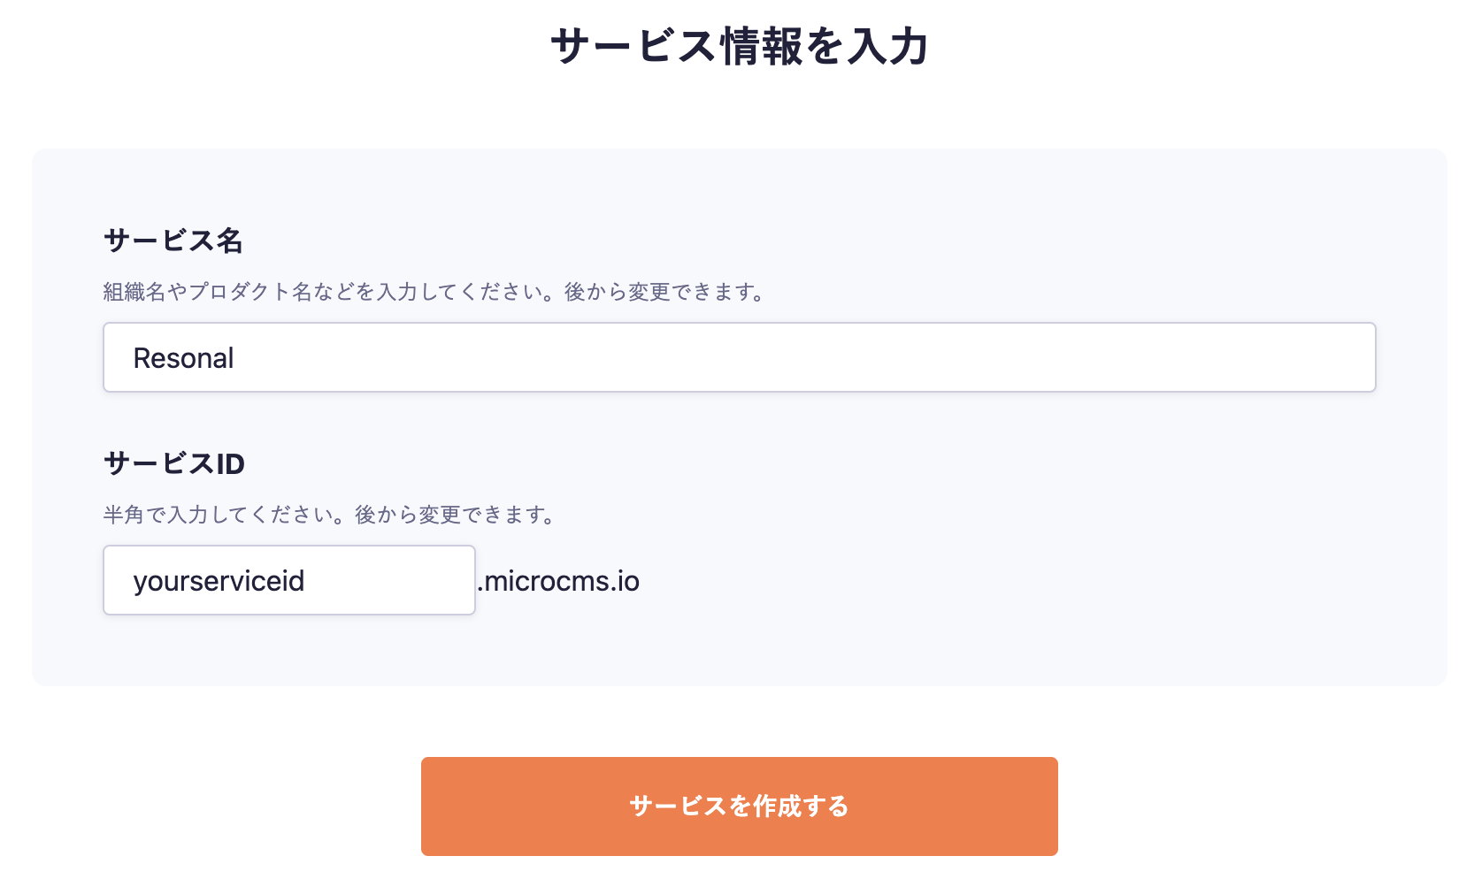Click the letters ID in サービスID label
This screenshot has width=1474, height=879.
pyautogui.click(x=230, y=463)
